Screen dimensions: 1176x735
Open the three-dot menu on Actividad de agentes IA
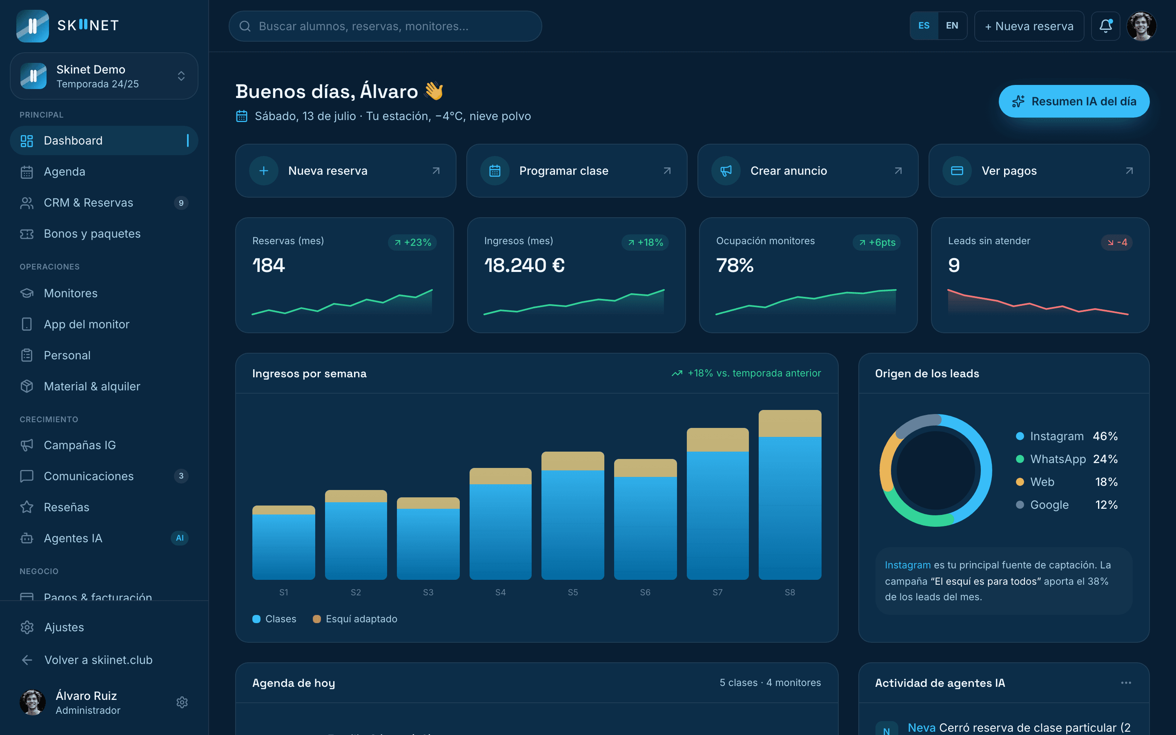tap(1126, 683)
